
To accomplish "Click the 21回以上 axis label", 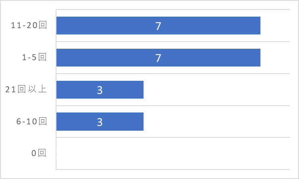I will [26, 89].
